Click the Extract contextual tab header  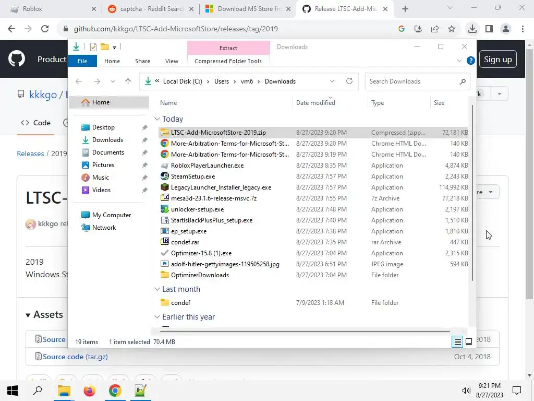[x=228, y=48]
